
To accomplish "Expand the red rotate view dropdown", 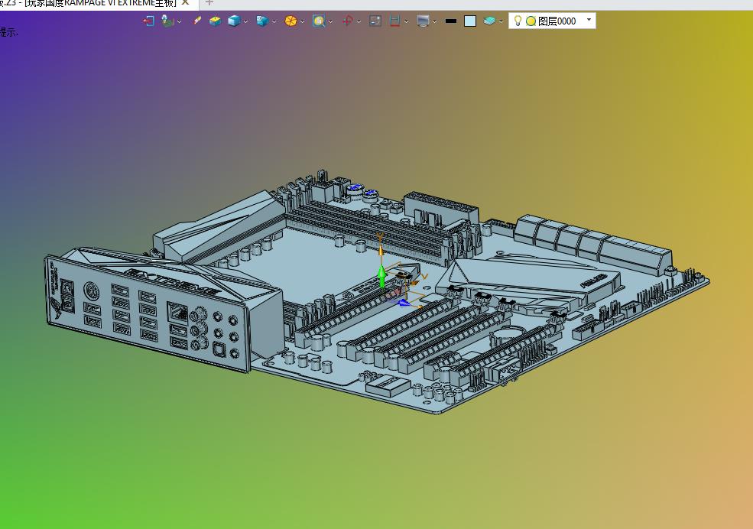I will pos(359,21).
